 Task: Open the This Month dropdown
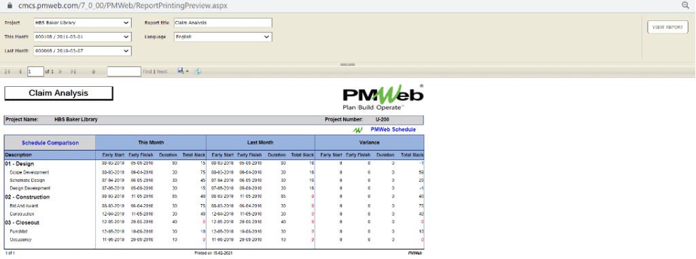click(x=82, y=37)
